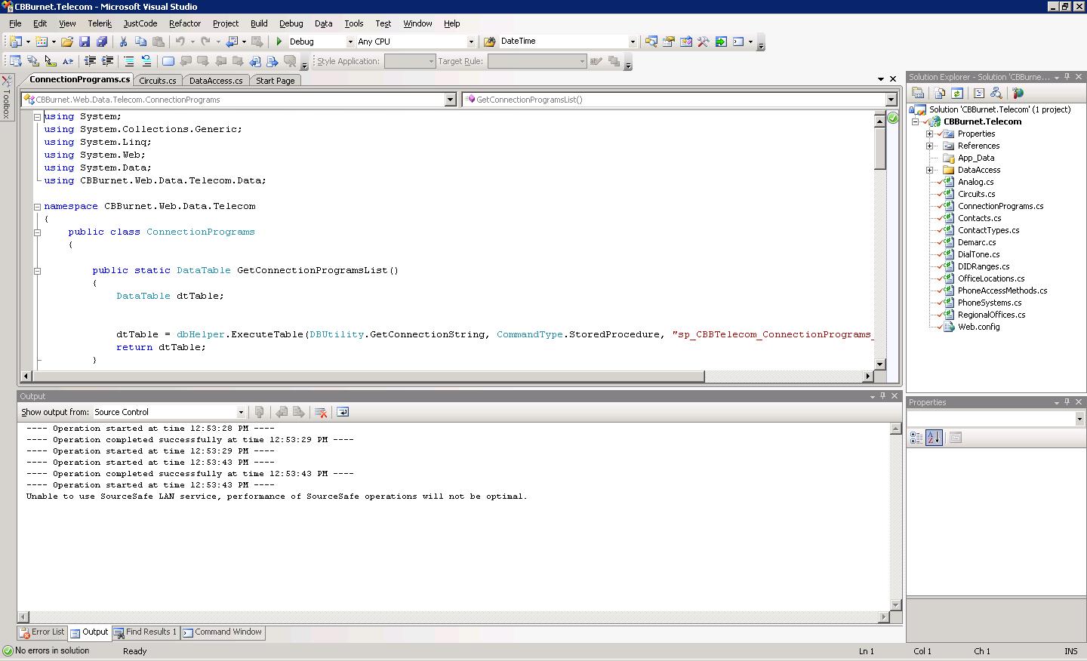Open the Solution Explorer toolbar icon
Image resolution: width=1087 pixels, height=661 pixels.
coord(651,42)
